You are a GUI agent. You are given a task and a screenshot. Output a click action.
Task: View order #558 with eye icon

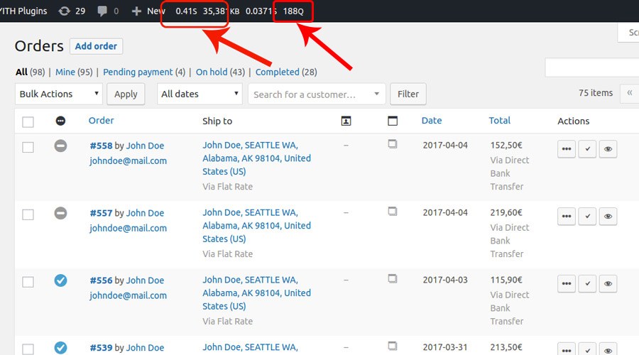(608, 149)
